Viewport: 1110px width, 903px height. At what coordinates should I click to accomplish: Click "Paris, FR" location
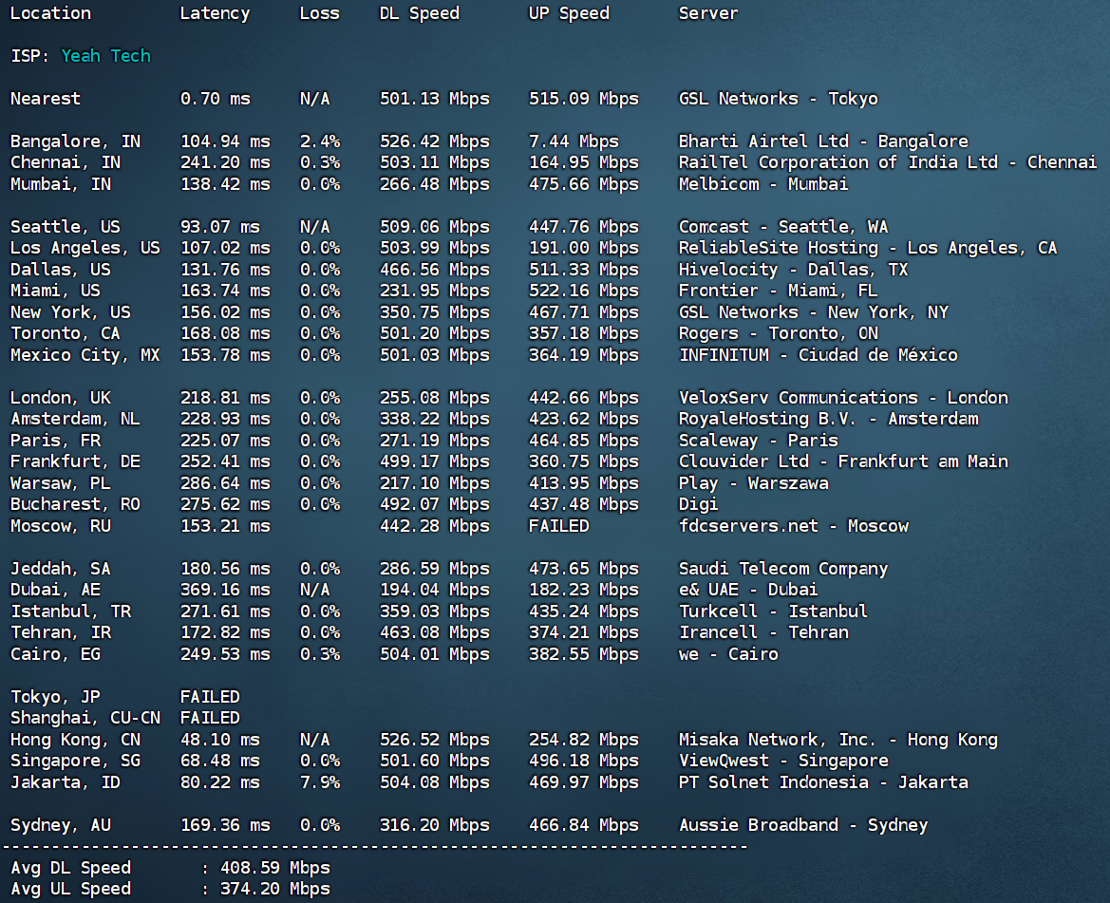click(x=55, y=441)
